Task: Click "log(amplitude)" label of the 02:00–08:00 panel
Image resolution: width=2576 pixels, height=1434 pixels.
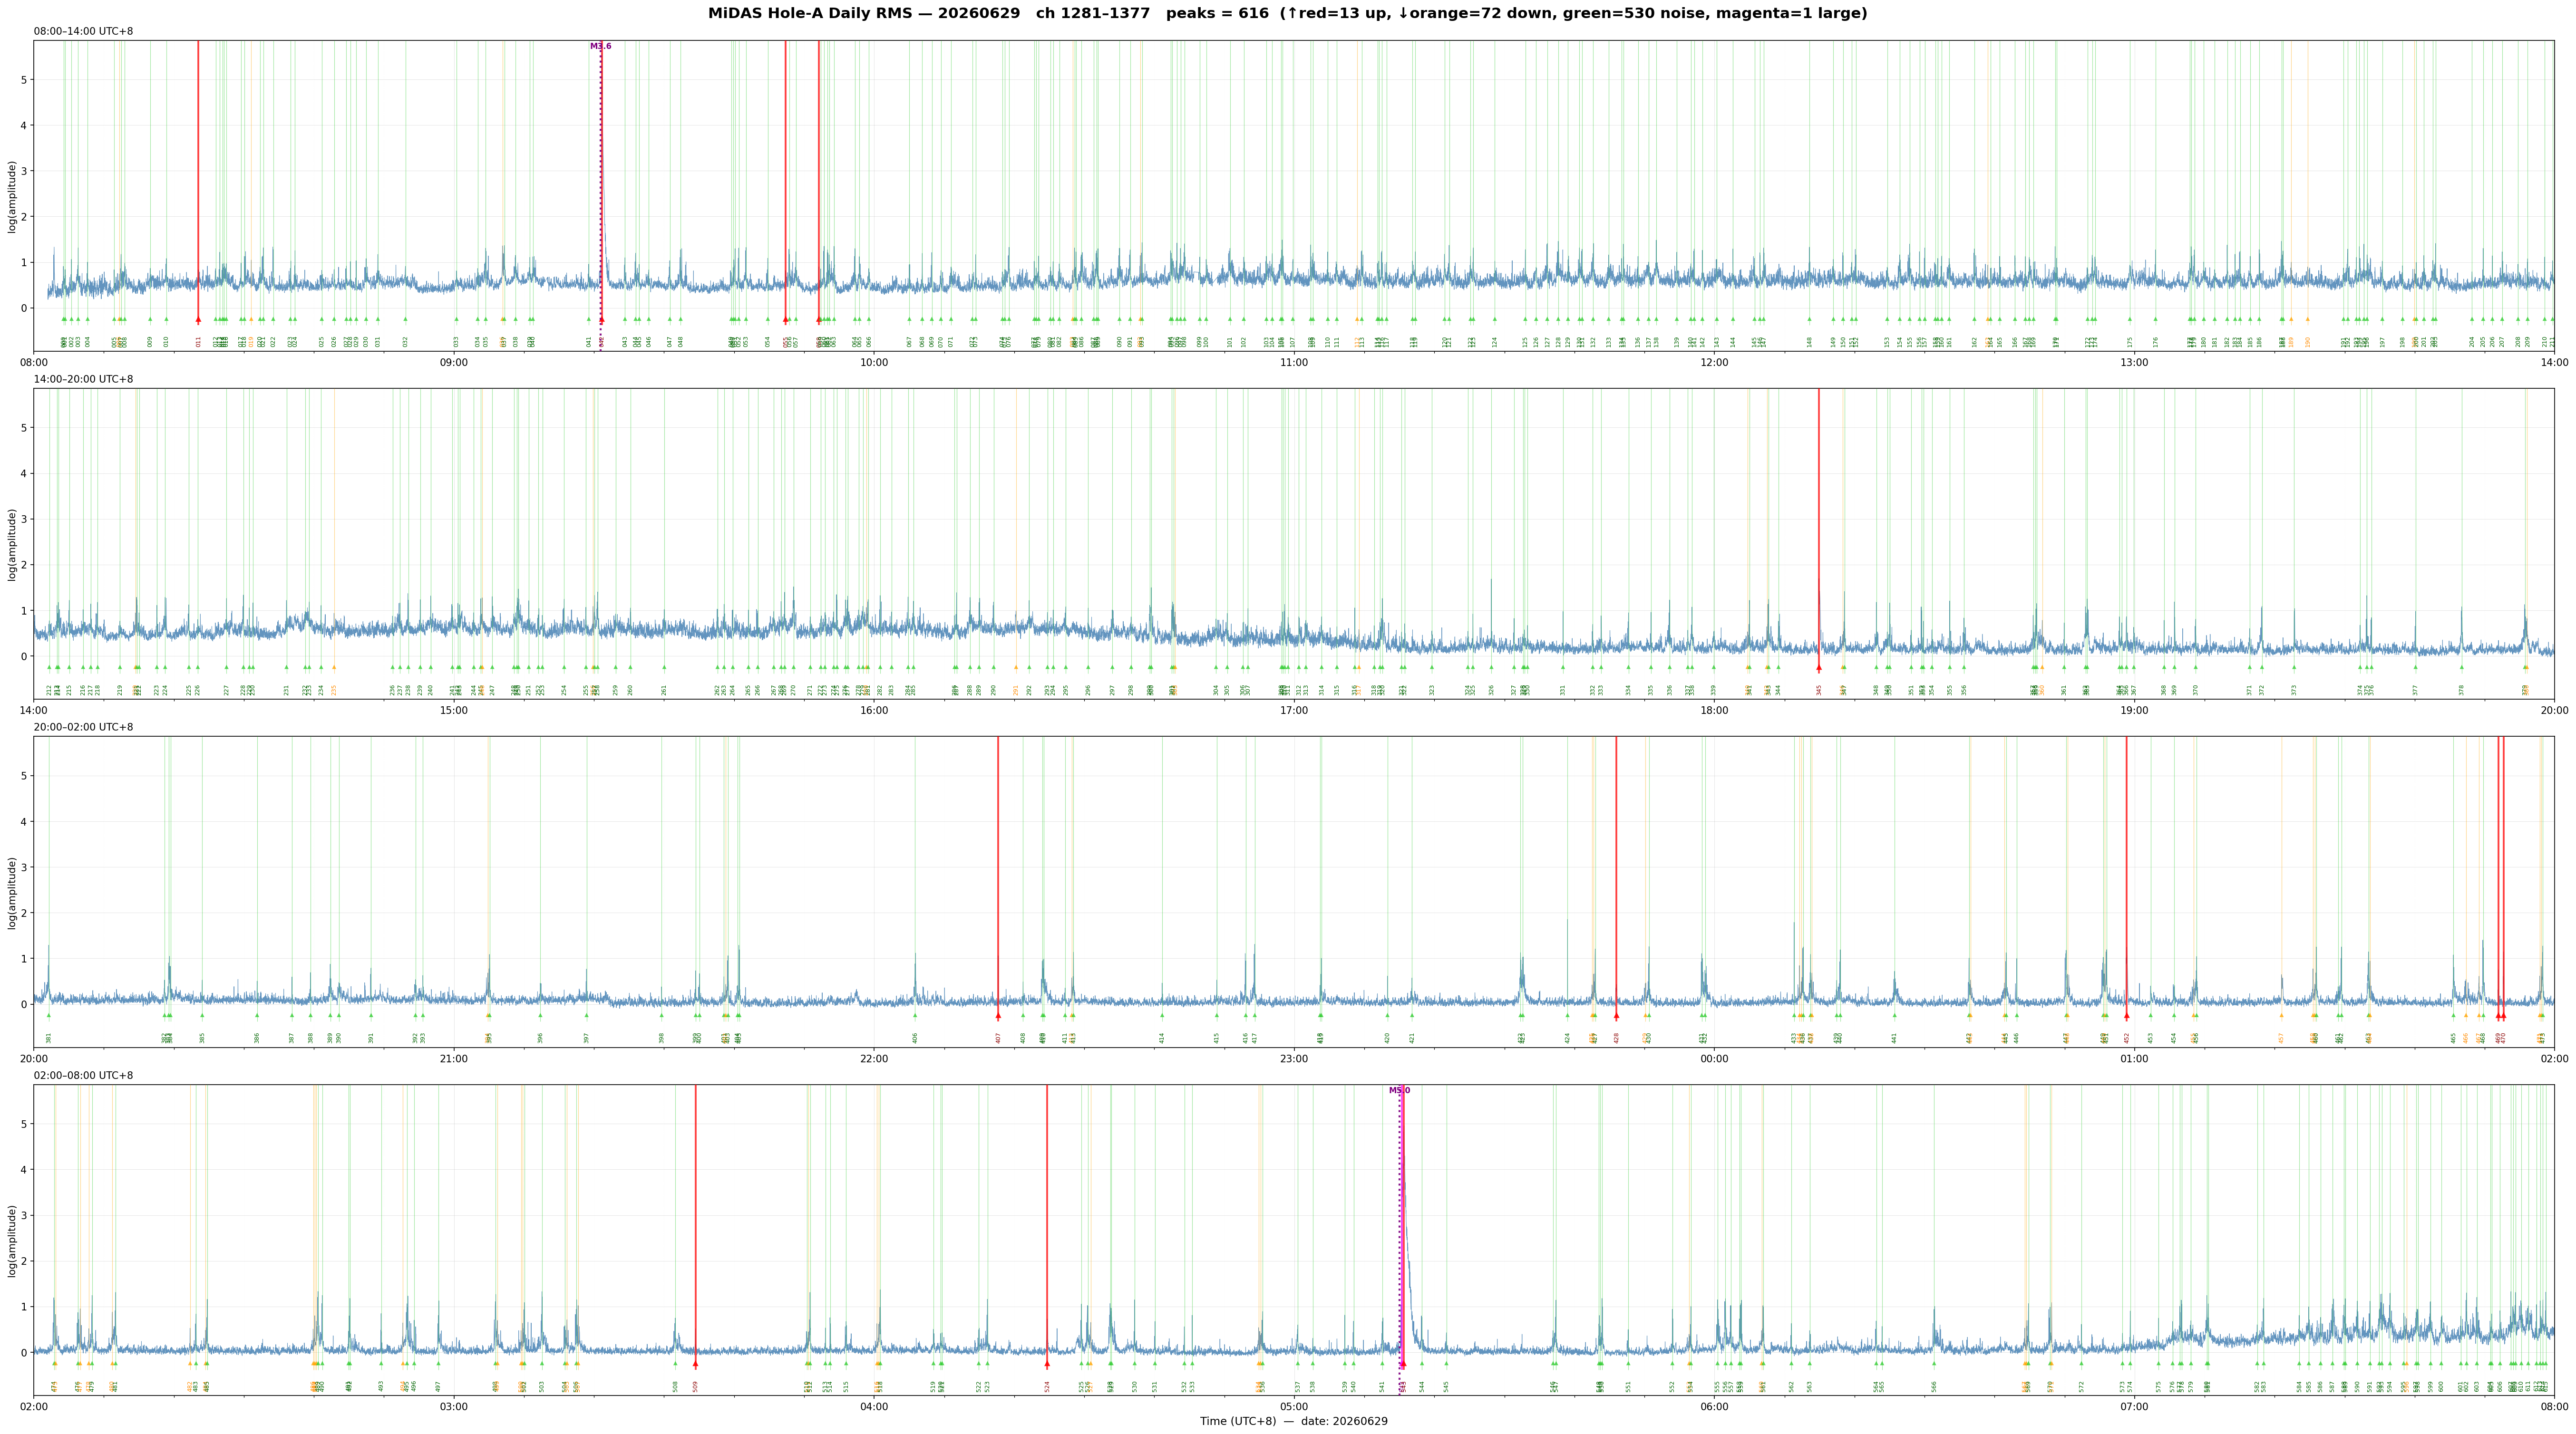Action: point(13,1240)
